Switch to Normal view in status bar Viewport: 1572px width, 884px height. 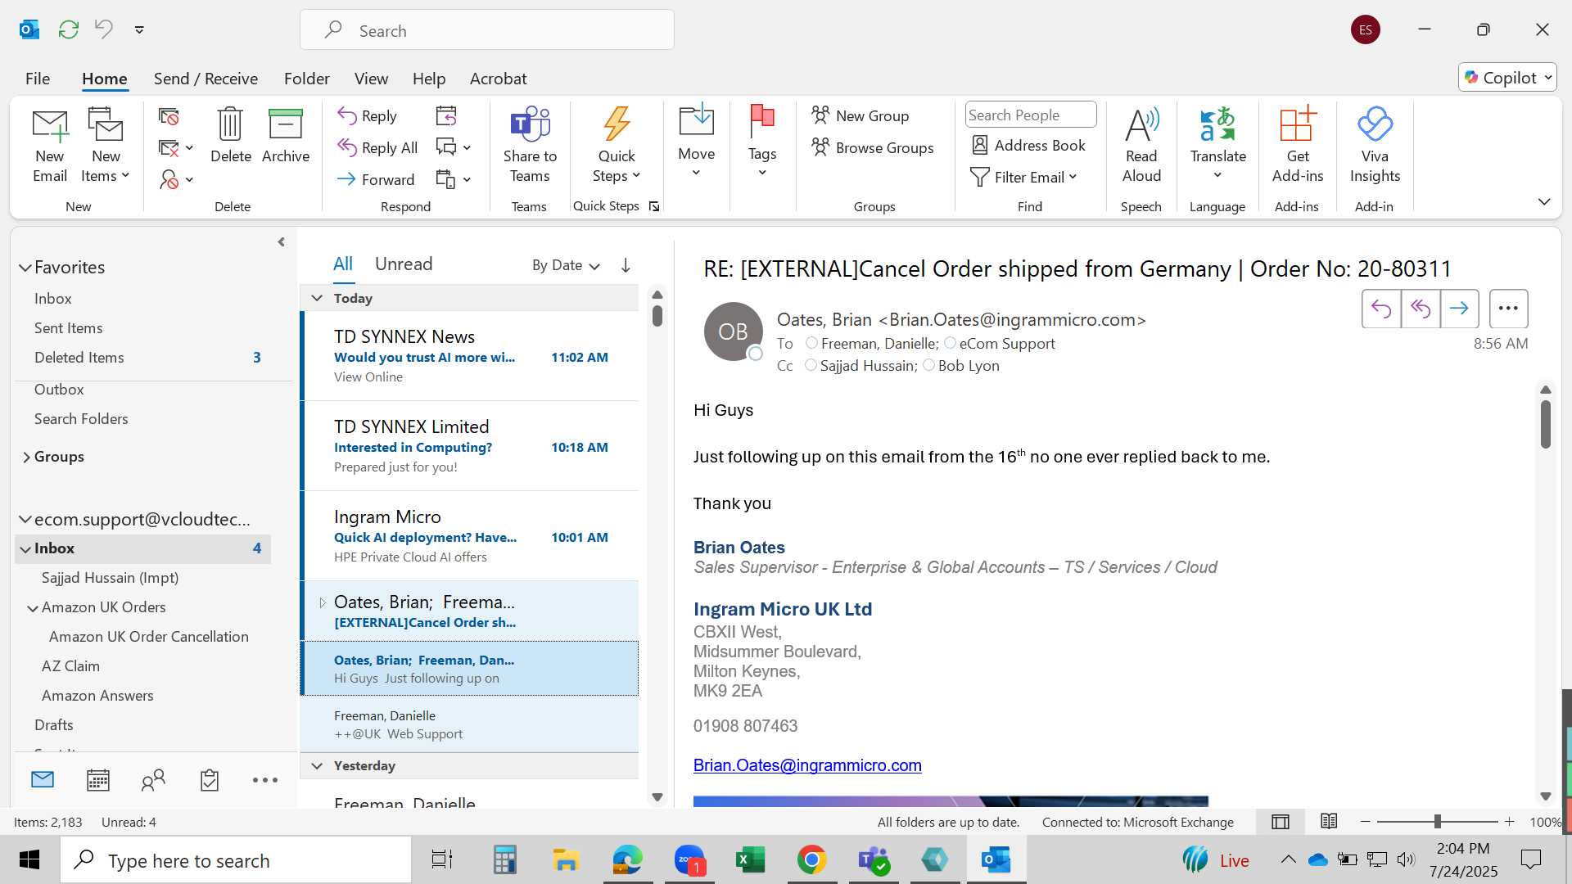click(x=1281, y=822)
